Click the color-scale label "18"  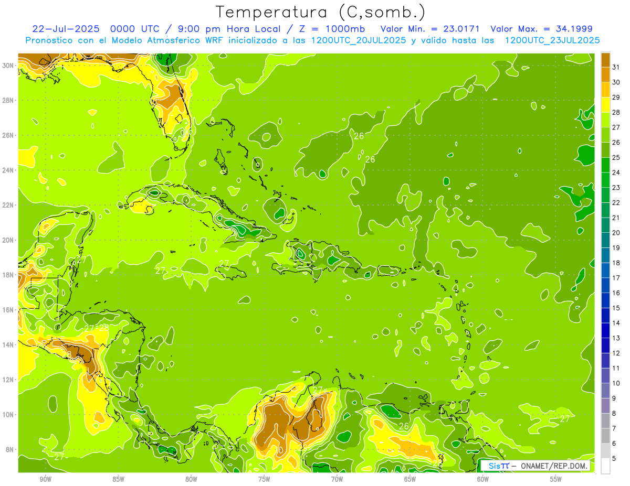point(616,263)
